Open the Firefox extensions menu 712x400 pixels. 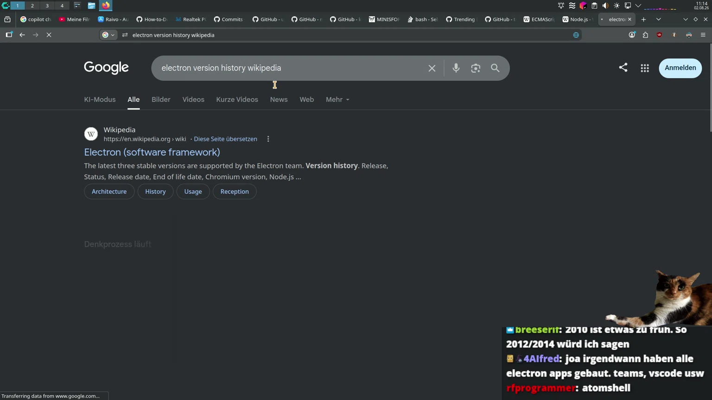tap(645, 35)
